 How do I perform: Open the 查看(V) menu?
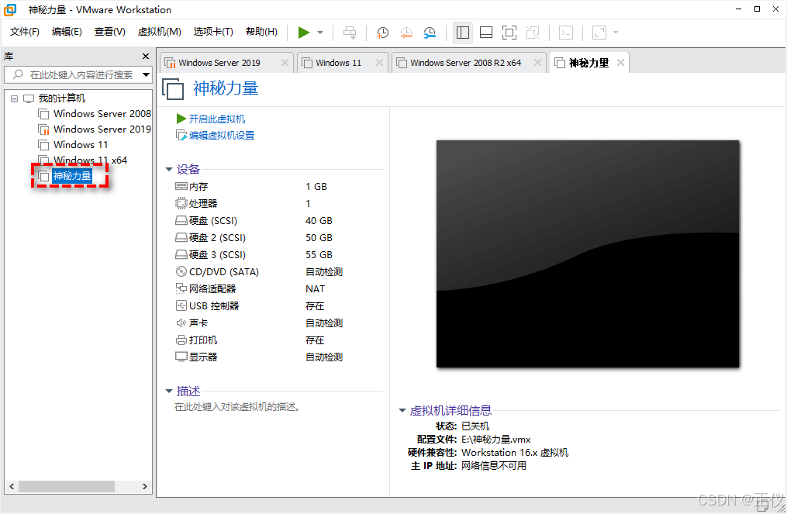[x=109, y=32]
